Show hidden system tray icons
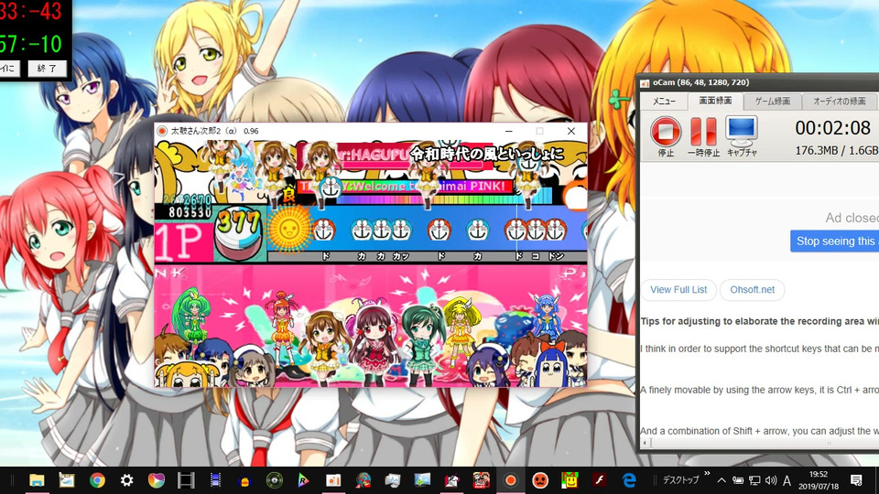Screen dimensions: 879x494 pyautogui.click(x=722, y=480)
